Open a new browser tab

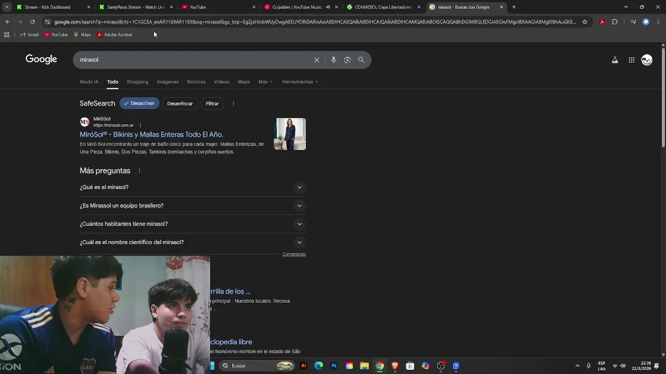pyautogui.click(x=514, y=7)
